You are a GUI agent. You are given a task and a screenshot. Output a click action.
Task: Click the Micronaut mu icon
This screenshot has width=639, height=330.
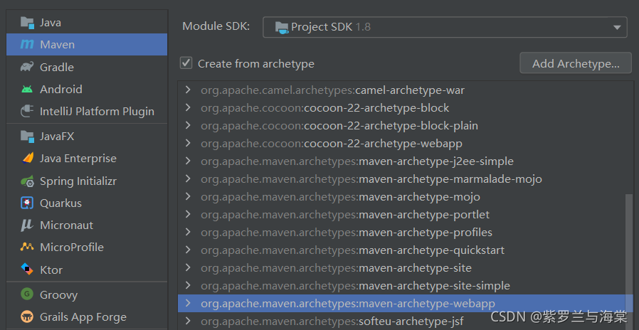[x=27, y=225]
